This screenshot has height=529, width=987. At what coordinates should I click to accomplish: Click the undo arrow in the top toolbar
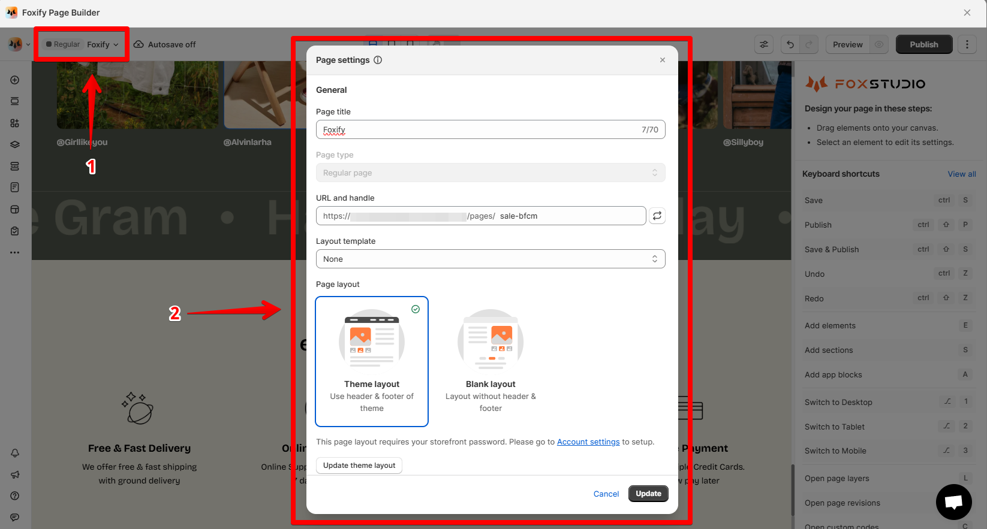coord(790,44)
